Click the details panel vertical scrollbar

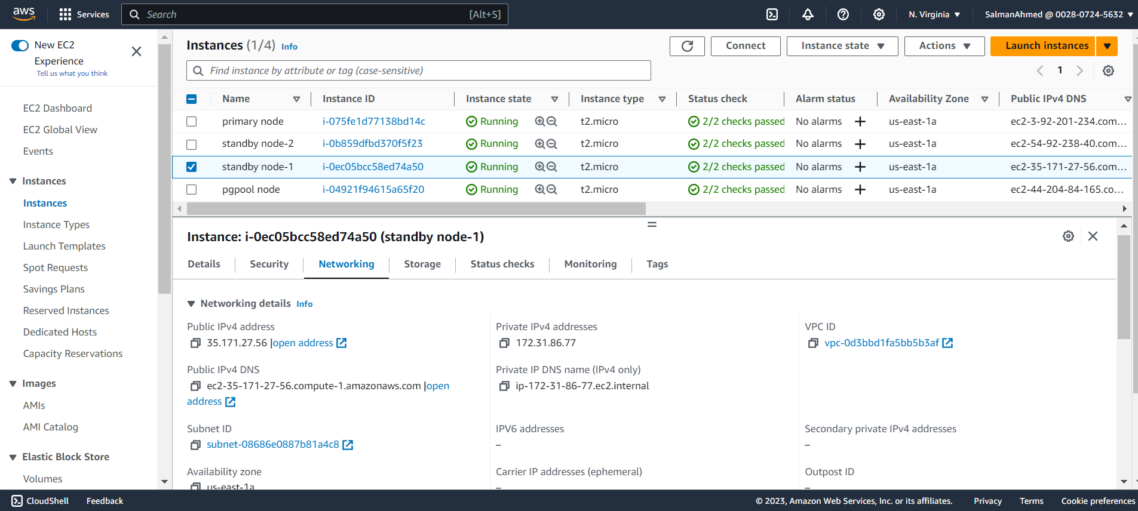(x=1124, y=287)
